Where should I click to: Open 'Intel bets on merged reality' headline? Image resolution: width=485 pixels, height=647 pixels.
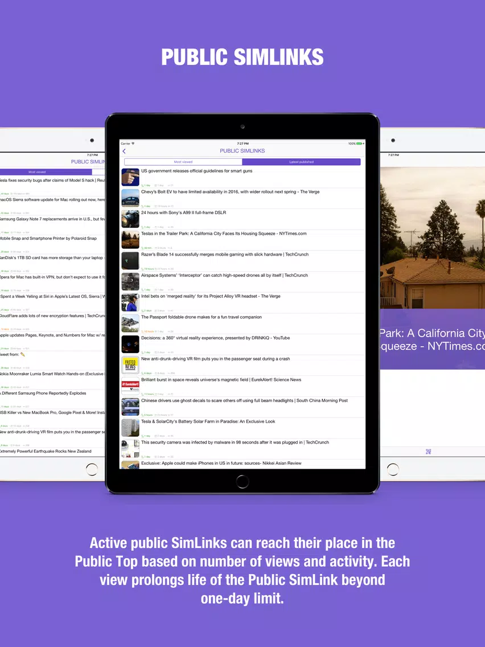211,296
